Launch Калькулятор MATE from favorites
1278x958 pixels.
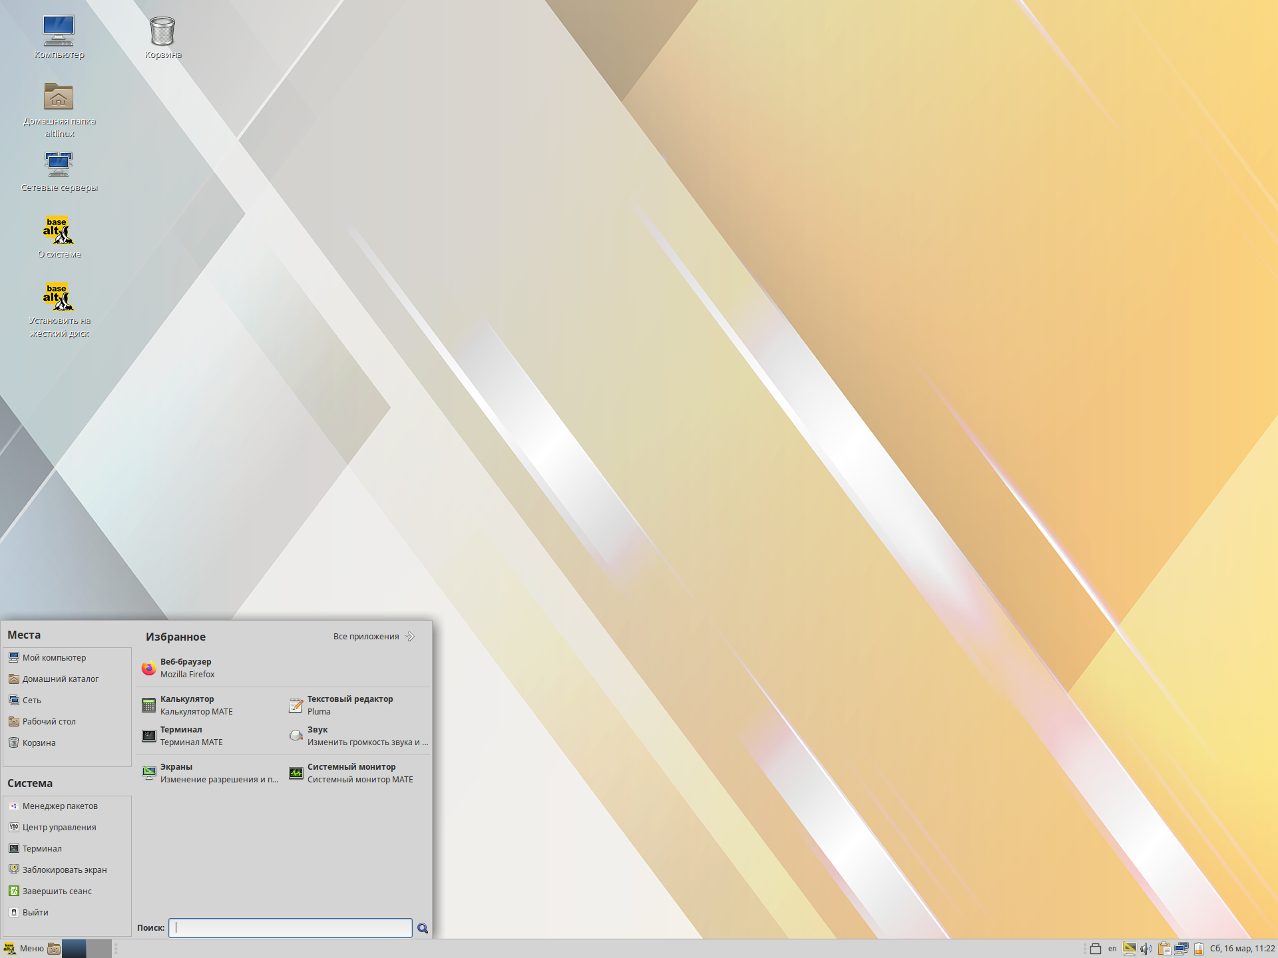pos(210,705)
